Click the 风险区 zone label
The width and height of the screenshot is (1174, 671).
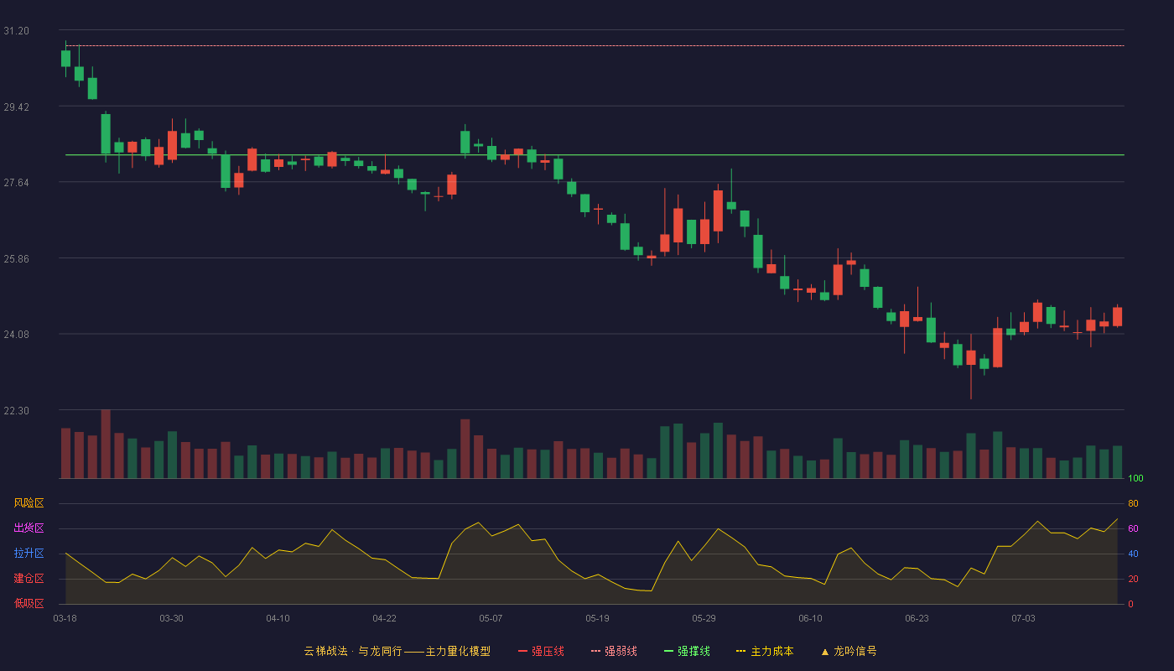pos(29,503)
